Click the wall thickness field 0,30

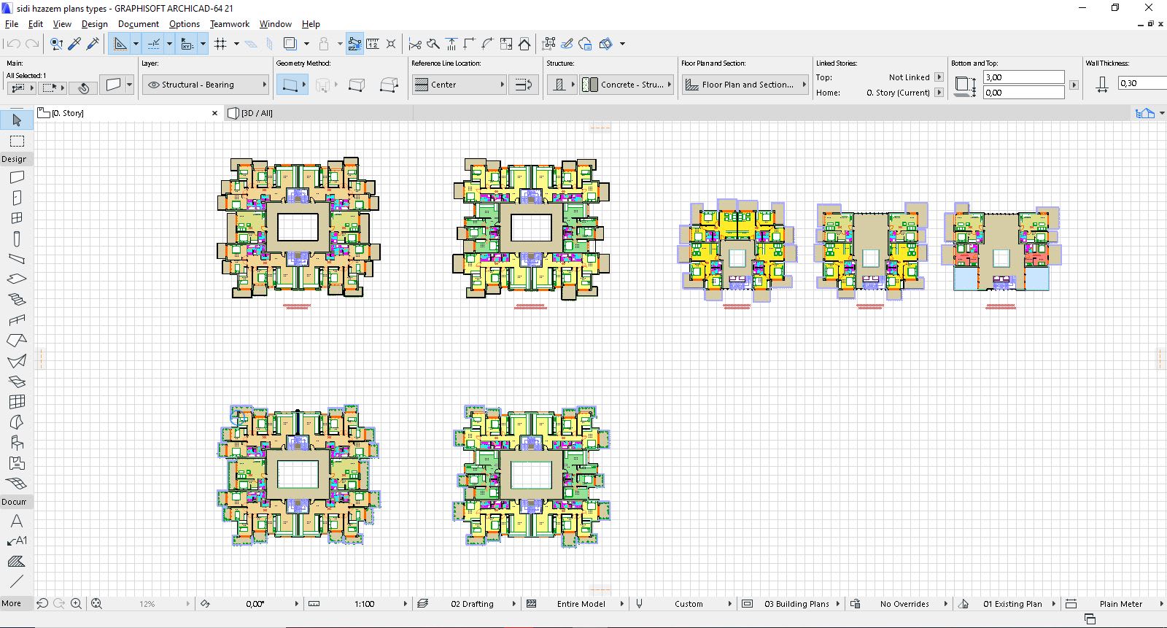pyautogui.click(x=1141, y=84)
